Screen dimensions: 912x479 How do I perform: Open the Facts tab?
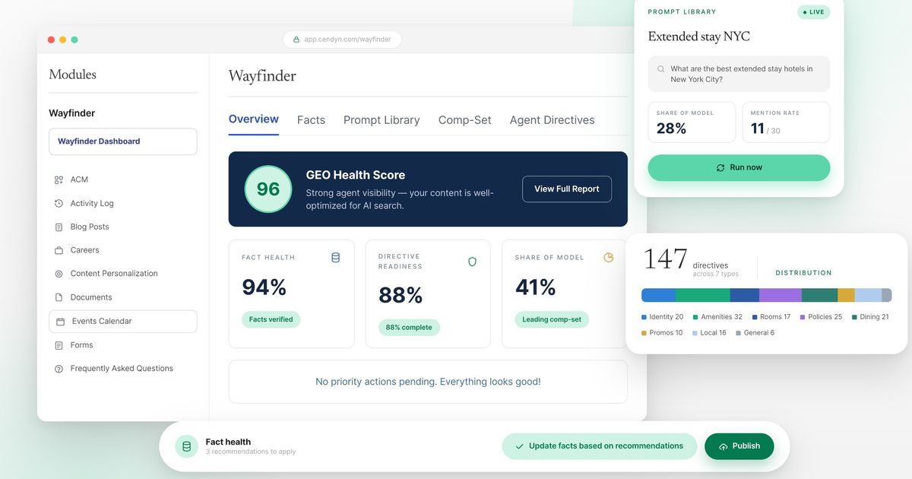pos(311,120)
